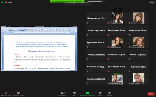Screen dimensions: 156x97
Task: Collapse gallery with the up chevron
Action: (117, 10)
